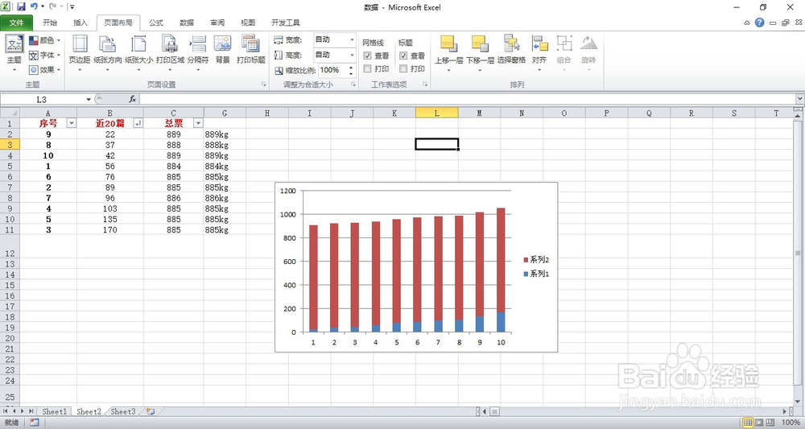The width and height of the screenshot is (805, 429).
Task: Open the 工作表选项 dialog launcher
Action: pyautogui.click(x=426, y=85)
